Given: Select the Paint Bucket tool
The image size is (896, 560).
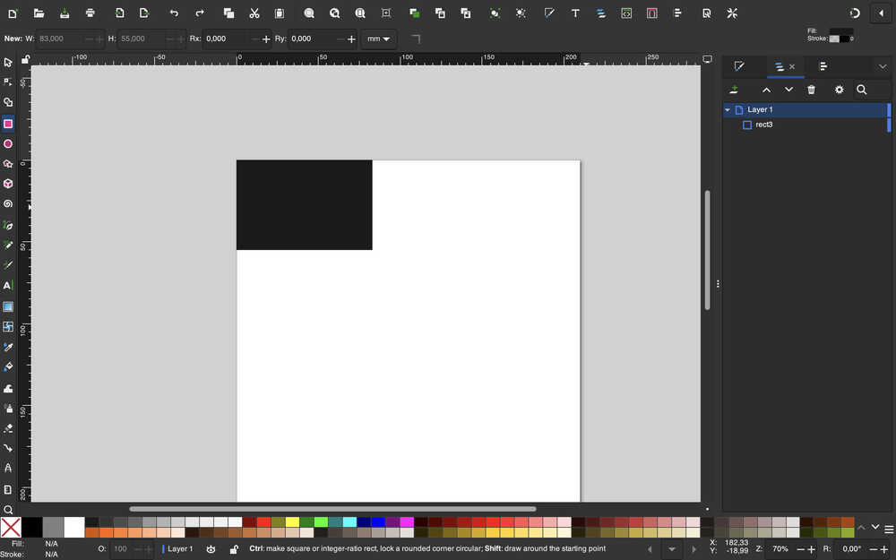Looking at the screenshot, I should [x=8, y=366].
